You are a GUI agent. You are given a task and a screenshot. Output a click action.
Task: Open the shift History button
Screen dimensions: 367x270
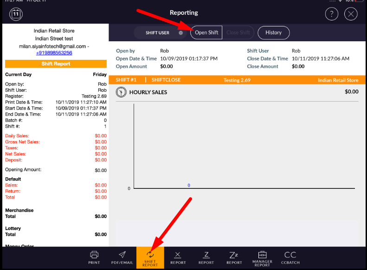click(273, 32)
